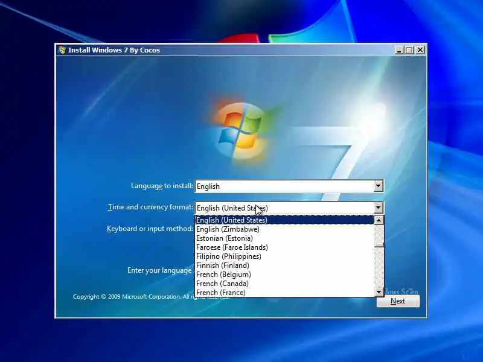
Task: Choose English (Zimbabwe) from the list
Action: pos(284,229)
